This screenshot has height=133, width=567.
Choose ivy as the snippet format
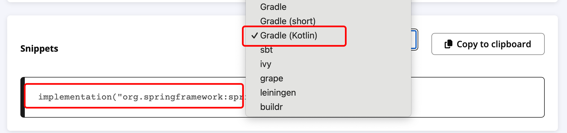(x=266, y=64)
